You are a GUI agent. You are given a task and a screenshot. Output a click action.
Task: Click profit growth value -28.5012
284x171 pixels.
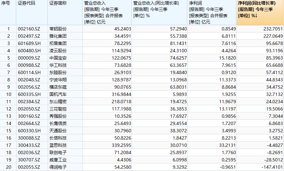point(273,160)
